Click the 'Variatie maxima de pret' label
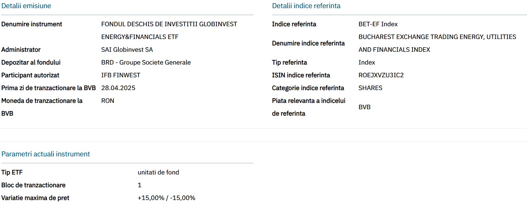Image resolution: width=527 pixels, height=211 pixels. pos(35,198)
